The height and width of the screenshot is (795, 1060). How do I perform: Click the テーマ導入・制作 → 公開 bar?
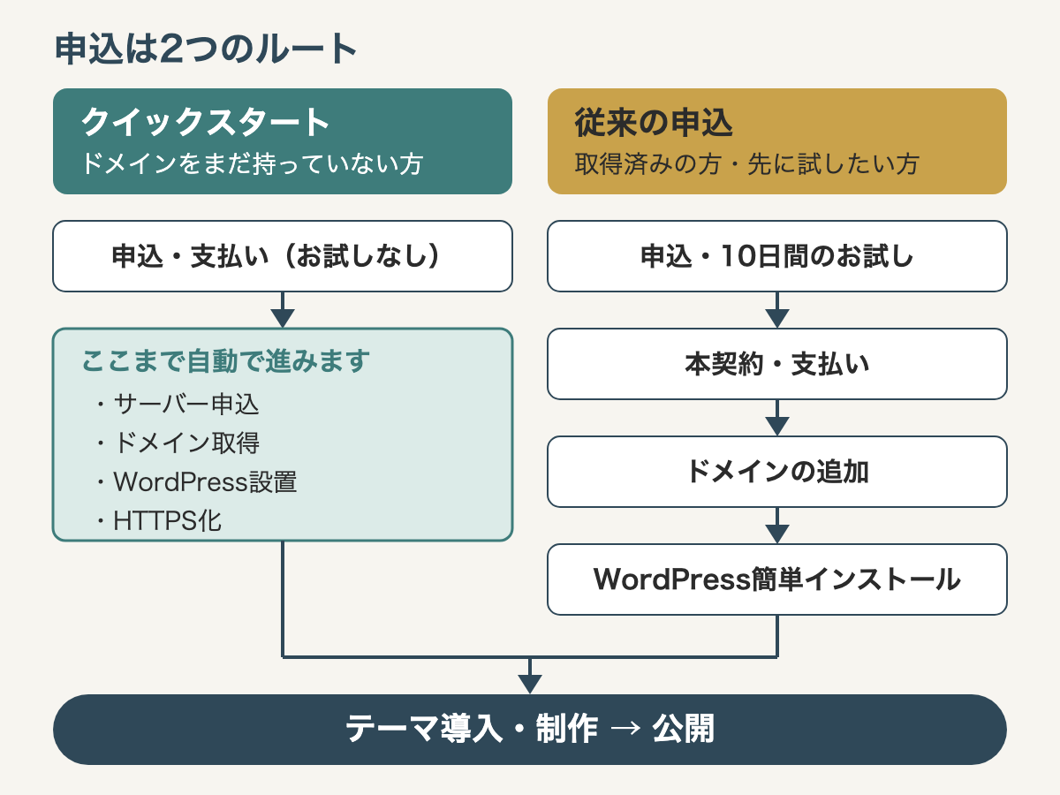(x=530, y=730)
